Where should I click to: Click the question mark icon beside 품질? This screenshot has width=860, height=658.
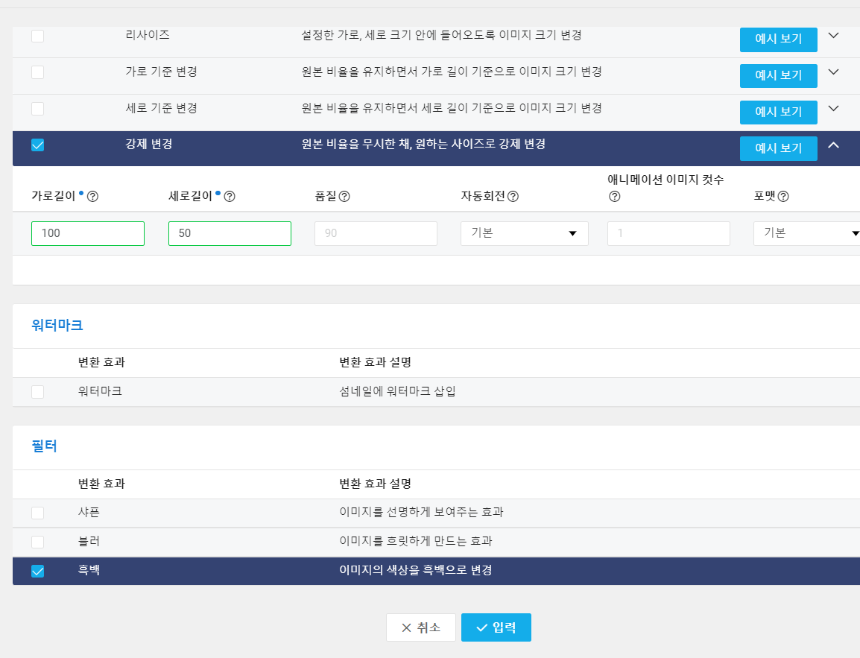(x=345, y=195)
